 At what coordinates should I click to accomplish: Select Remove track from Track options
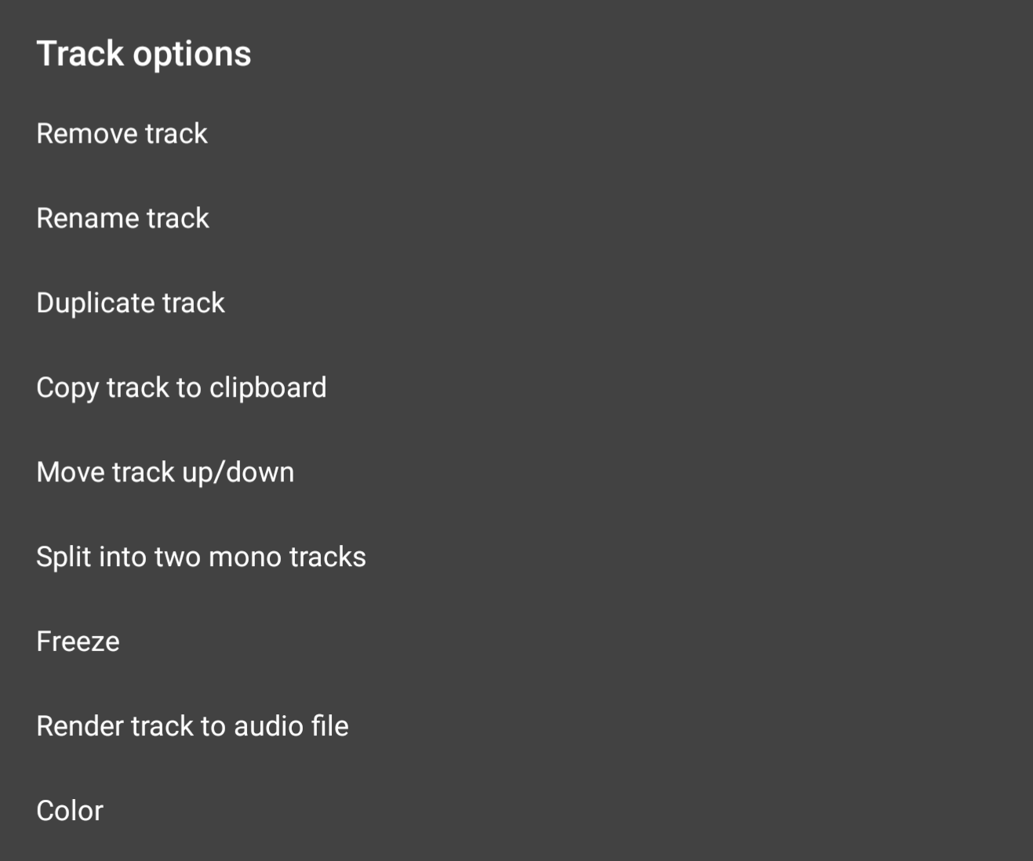(x=122, y=133)
